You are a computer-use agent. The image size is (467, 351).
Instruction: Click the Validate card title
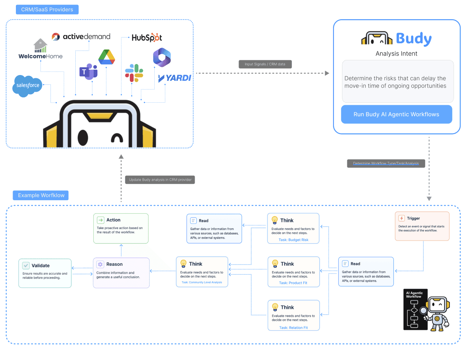[x=40, y=266]
